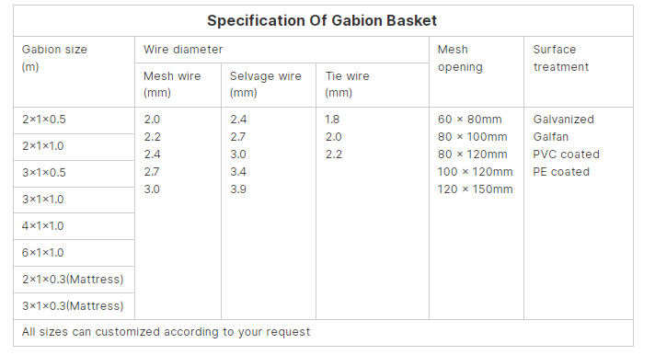Image resolution: width=655 pixels, height=355 pixels.
Task: Click the 3×1×0.3(Mattress) size cell
Action: [x=74, y=306]
